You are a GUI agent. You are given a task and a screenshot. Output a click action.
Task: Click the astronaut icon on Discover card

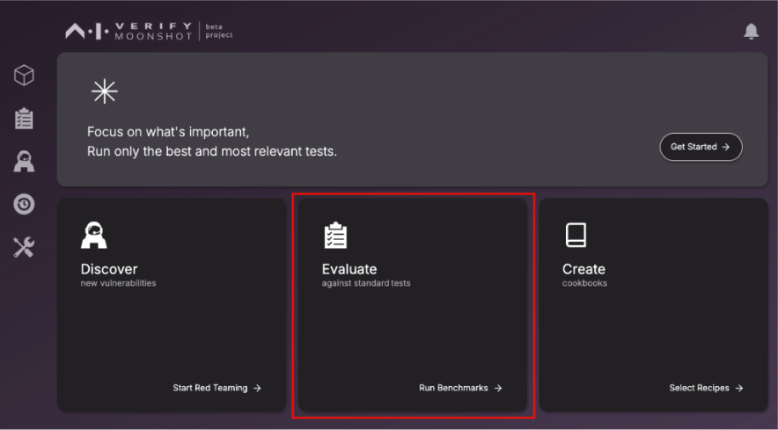point(94,235)
